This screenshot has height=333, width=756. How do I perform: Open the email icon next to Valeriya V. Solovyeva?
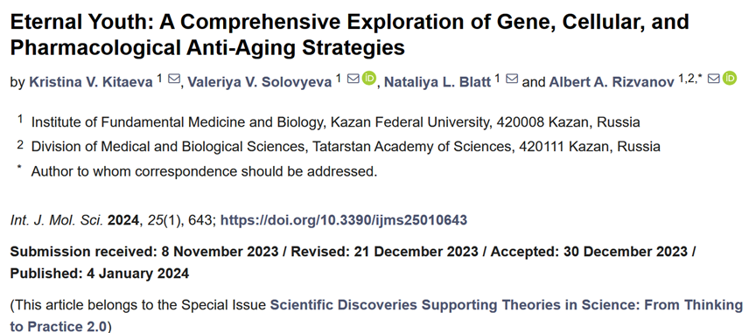pos(353,79)
